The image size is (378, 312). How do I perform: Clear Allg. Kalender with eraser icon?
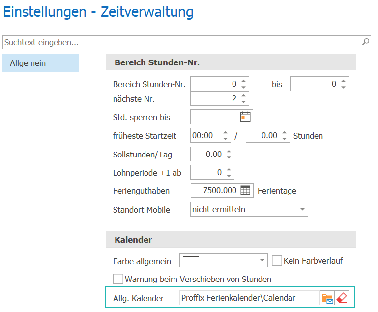point(342,298)
